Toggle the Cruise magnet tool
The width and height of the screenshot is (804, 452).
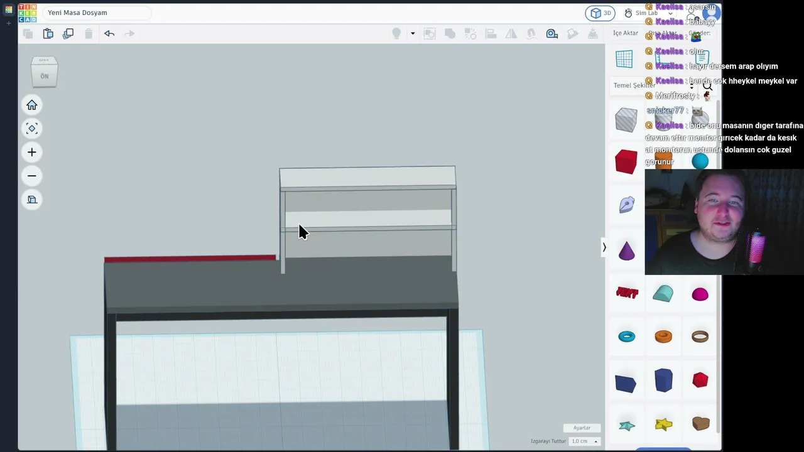[x=531, y=33]
